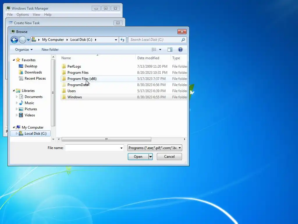Viewport: 298px width, 224px height.
Task: Click the search magnifier icon
Action: pyautogui.click(x=183, y=40)
